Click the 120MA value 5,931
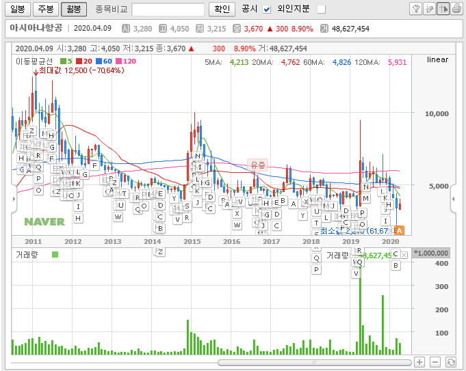The width and height of the screenshot is (466, 371). point(397,62)
